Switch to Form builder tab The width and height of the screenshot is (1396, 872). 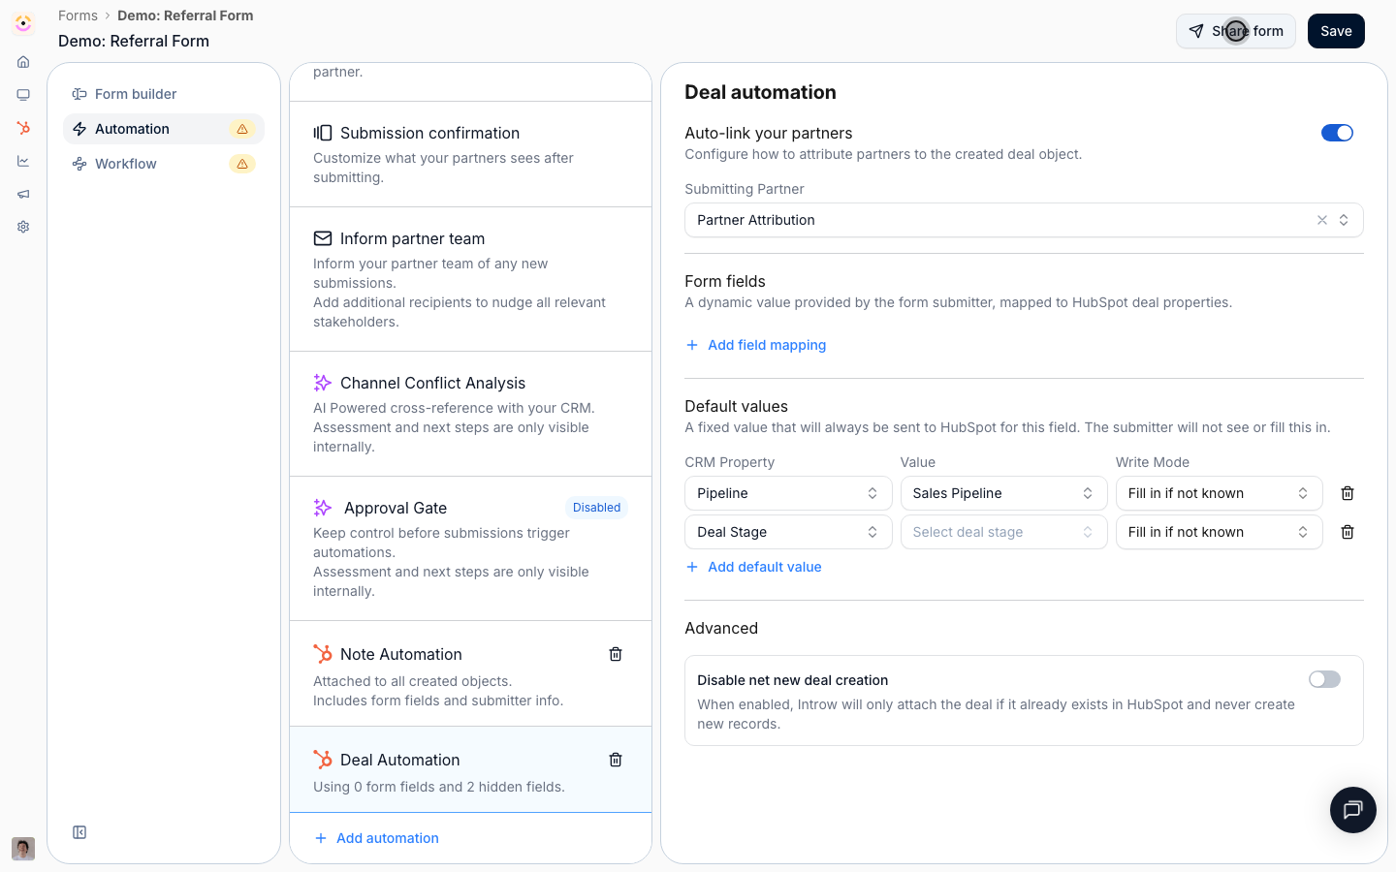click(x=164, y=94)
